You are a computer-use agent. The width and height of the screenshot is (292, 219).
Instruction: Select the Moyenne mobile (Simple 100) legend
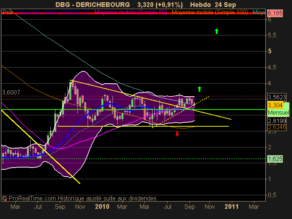pos(210,12)
